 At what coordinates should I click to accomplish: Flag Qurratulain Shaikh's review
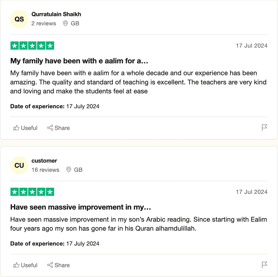(264, 128)
